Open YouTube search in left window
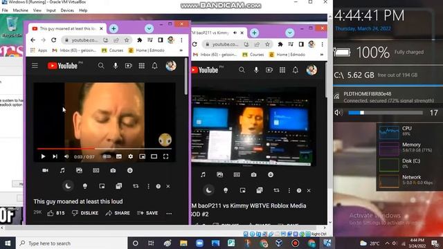Screen dimensions: 443x249 pos(101,66)
